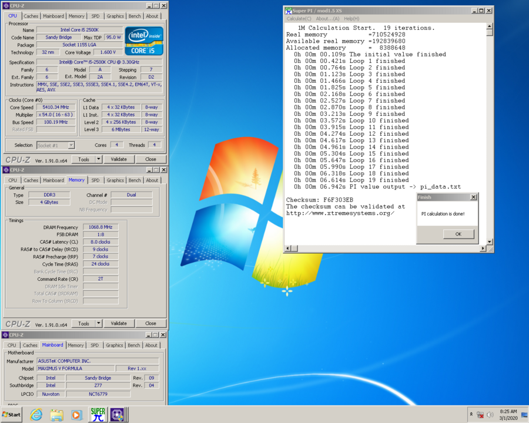Show hidden system tray icons

click(471, 414)
